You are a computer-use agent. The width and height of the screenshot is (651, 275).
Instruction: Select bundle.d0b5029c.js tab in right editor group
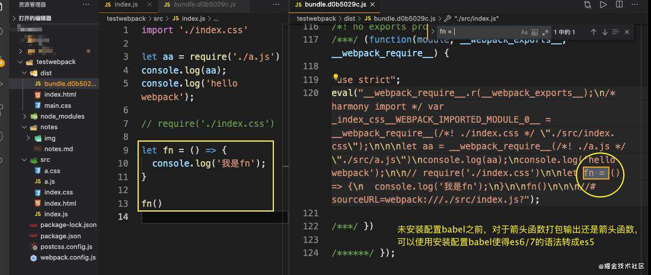[336, 5]
